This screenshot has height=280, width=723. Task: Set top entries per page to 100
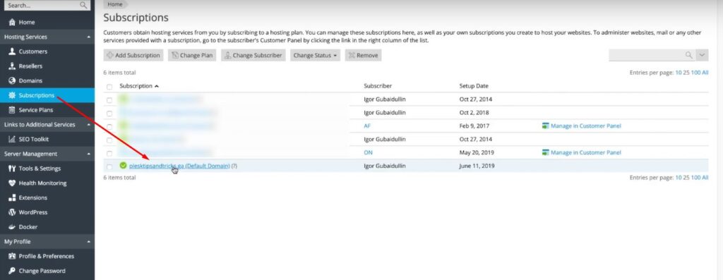click(x=695, y=73)
